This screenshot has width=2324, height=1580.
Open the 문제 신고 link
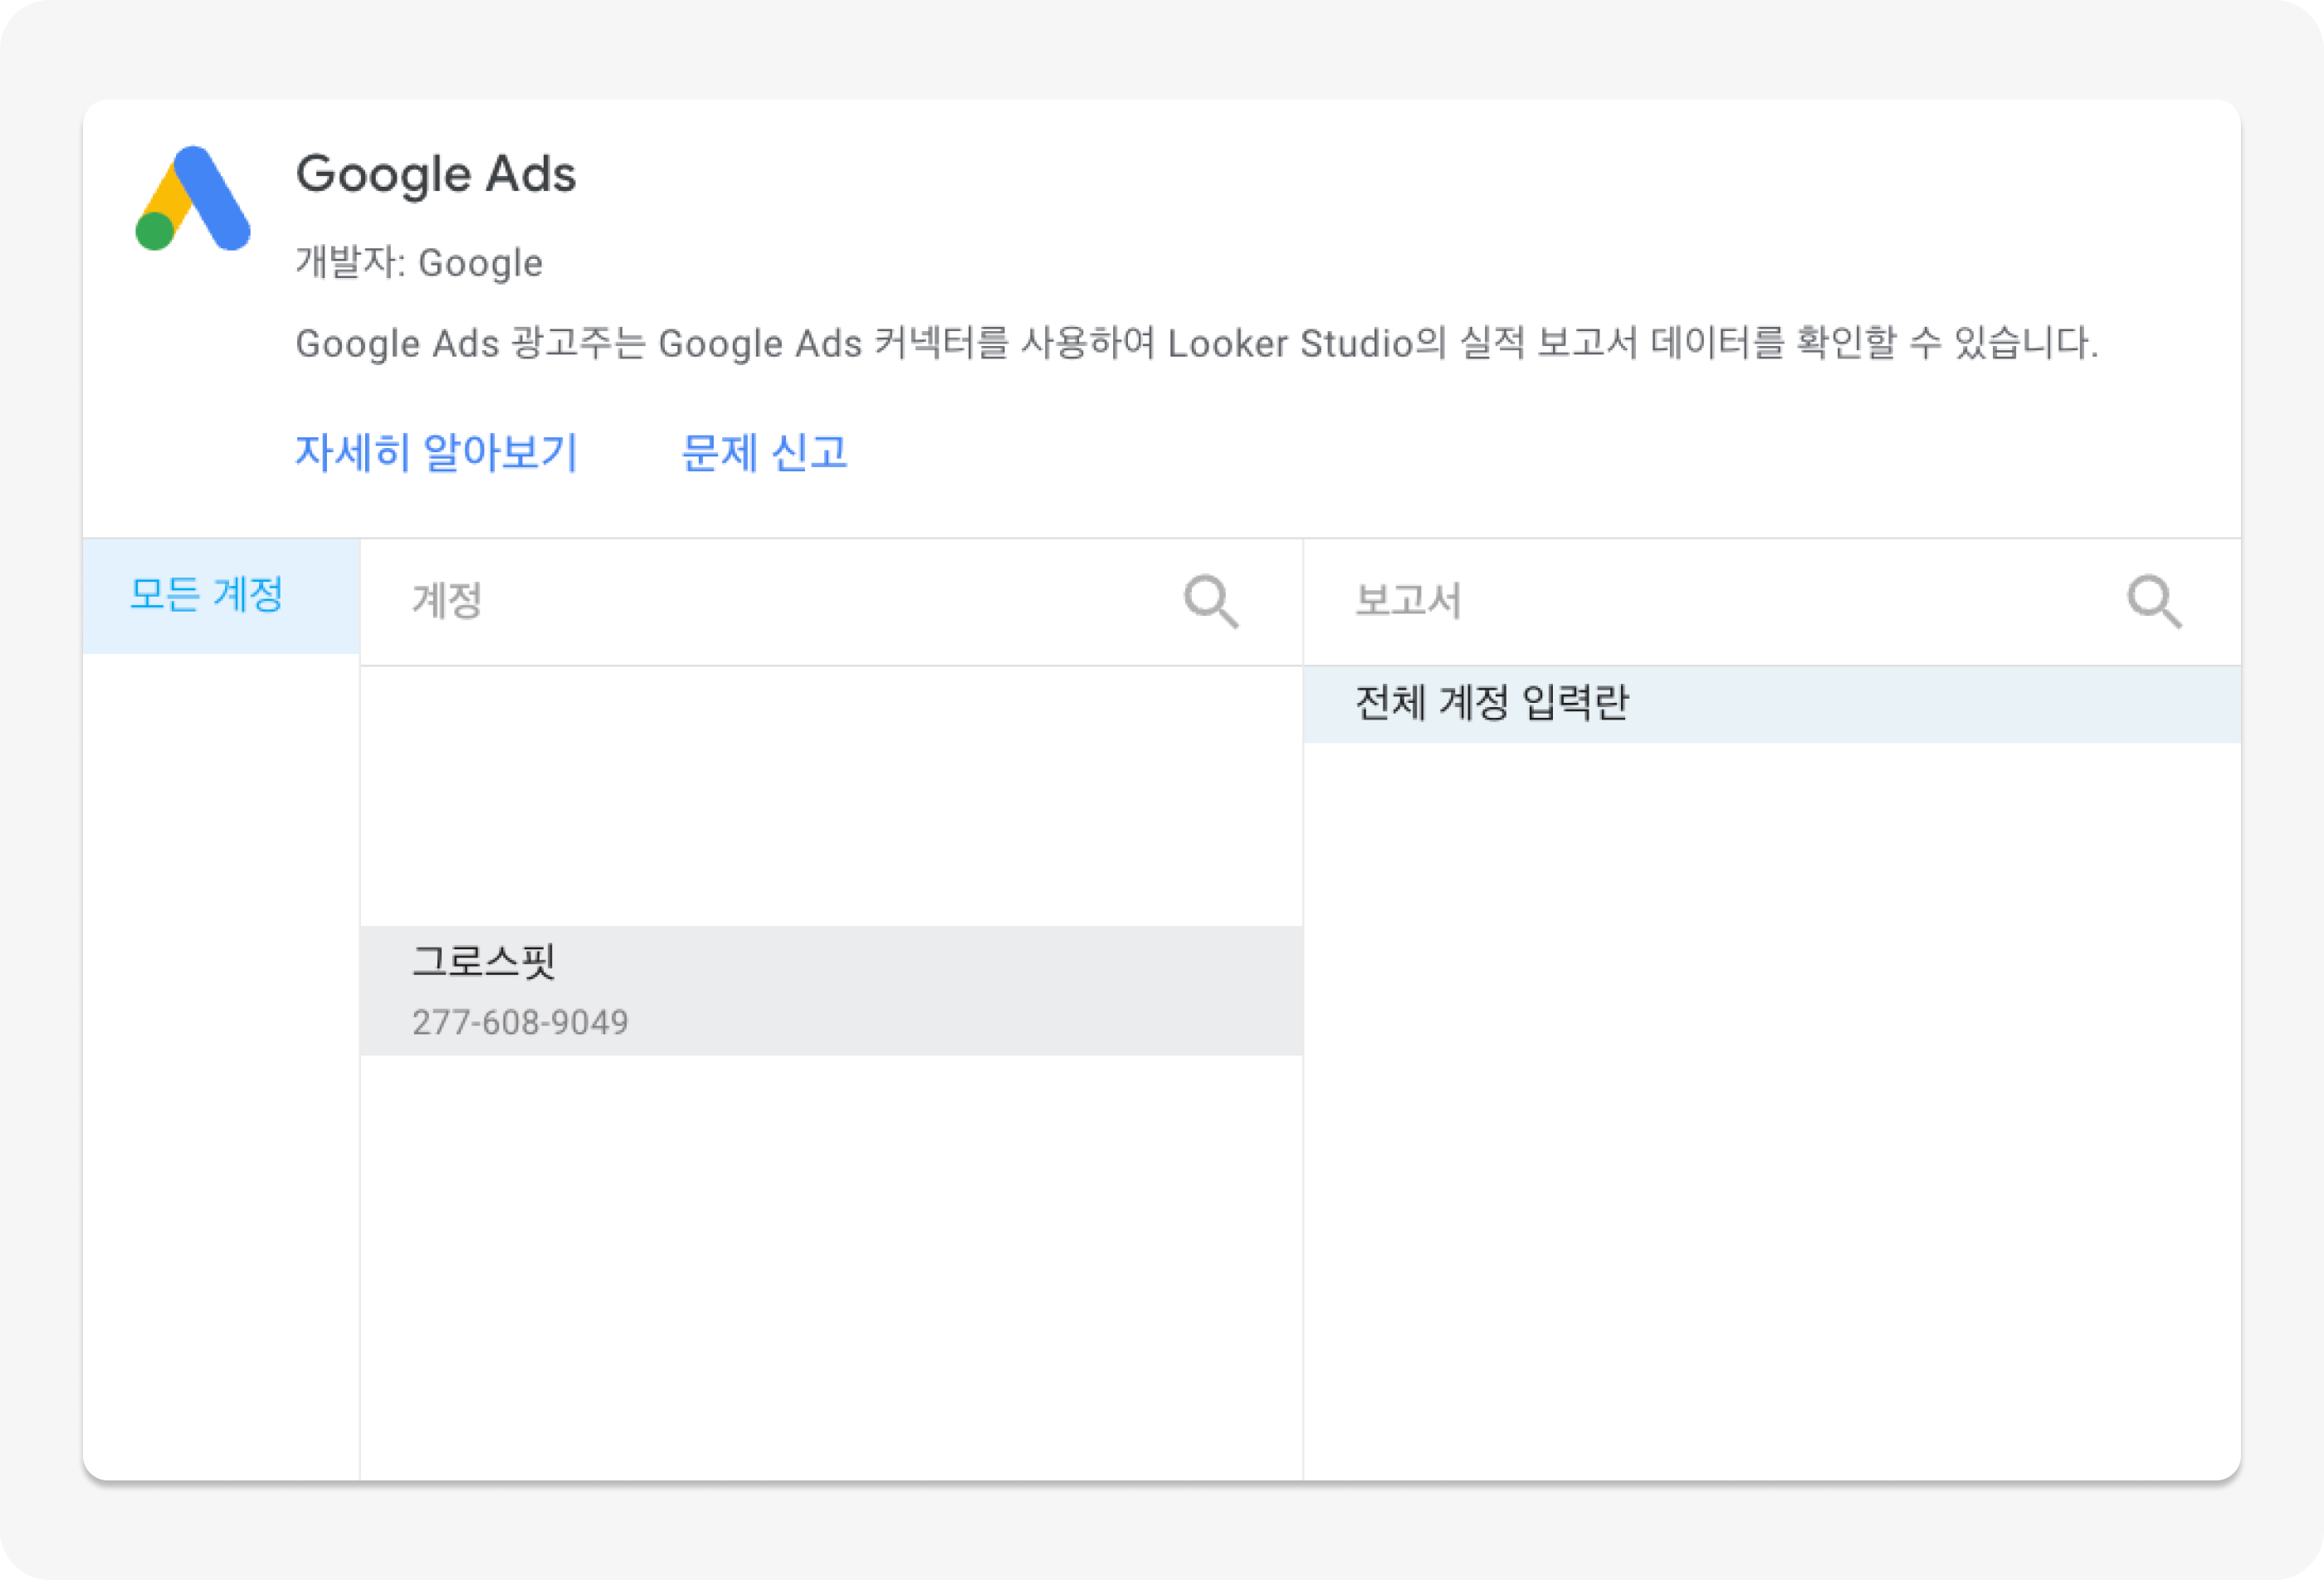pos(764,453)
